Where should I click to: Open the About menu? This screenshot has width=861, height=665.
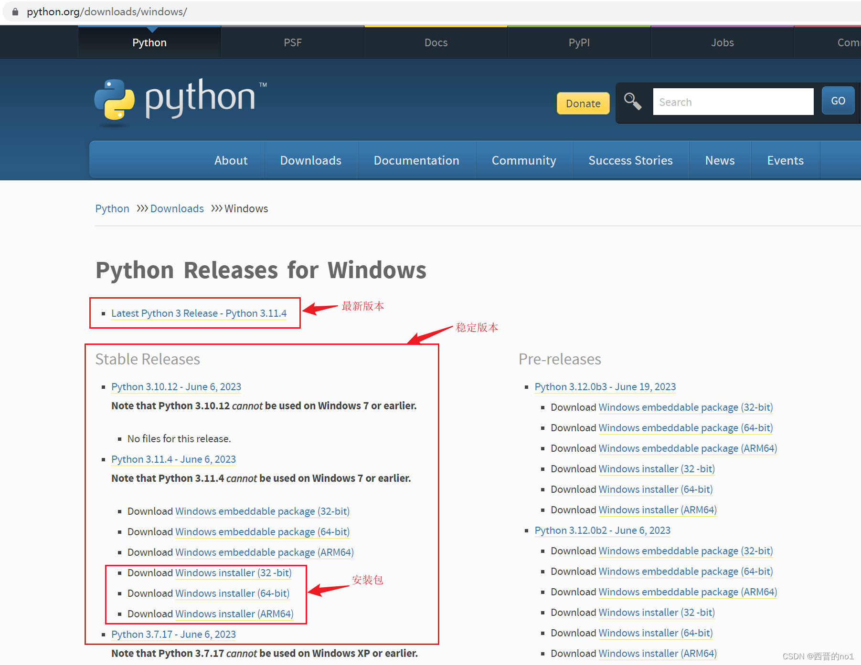pos(231,160)
